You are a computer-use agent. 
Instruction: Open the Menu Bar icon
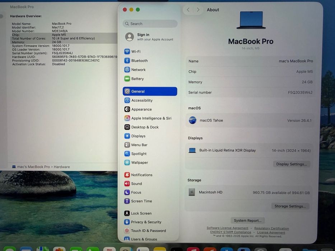tap(127, 145)
